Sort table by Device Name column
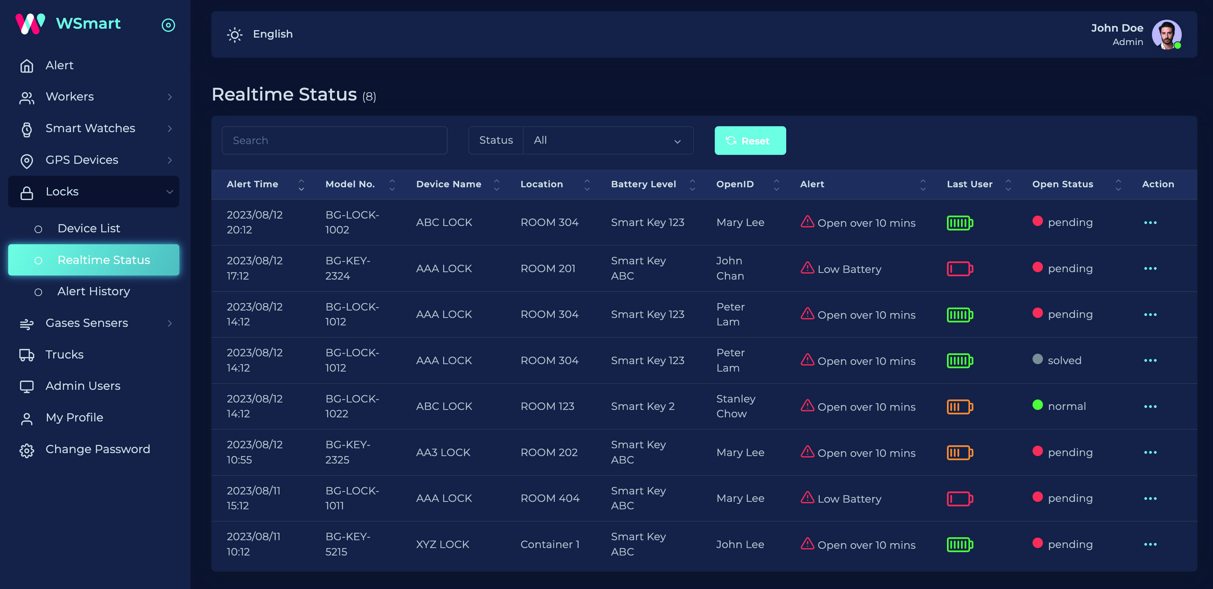This screenshot has width=1213, height=589. [x=496, y=185]
